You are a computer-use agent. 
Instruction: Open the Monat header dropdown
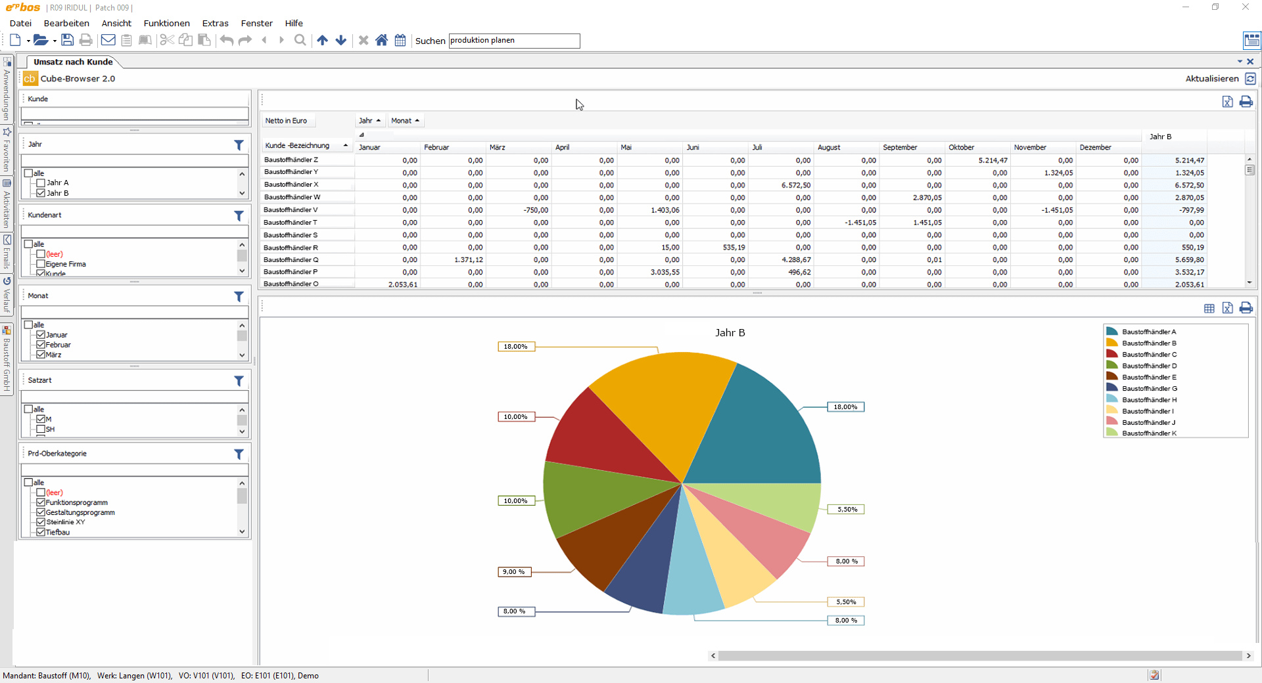(x=418, y=121)
